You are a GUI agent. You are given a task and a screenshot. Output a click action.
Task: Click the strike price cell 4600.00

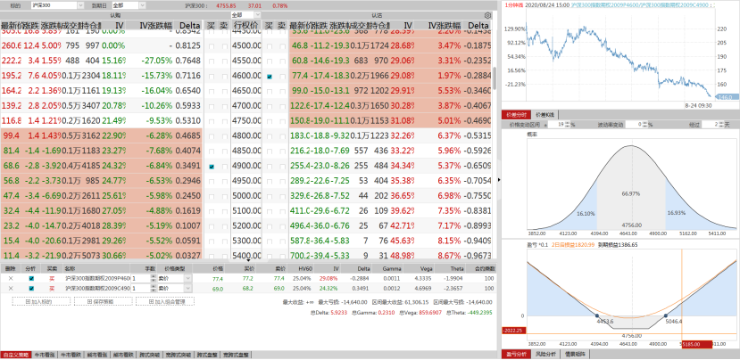pyautogui.click(x=245, y=77)
